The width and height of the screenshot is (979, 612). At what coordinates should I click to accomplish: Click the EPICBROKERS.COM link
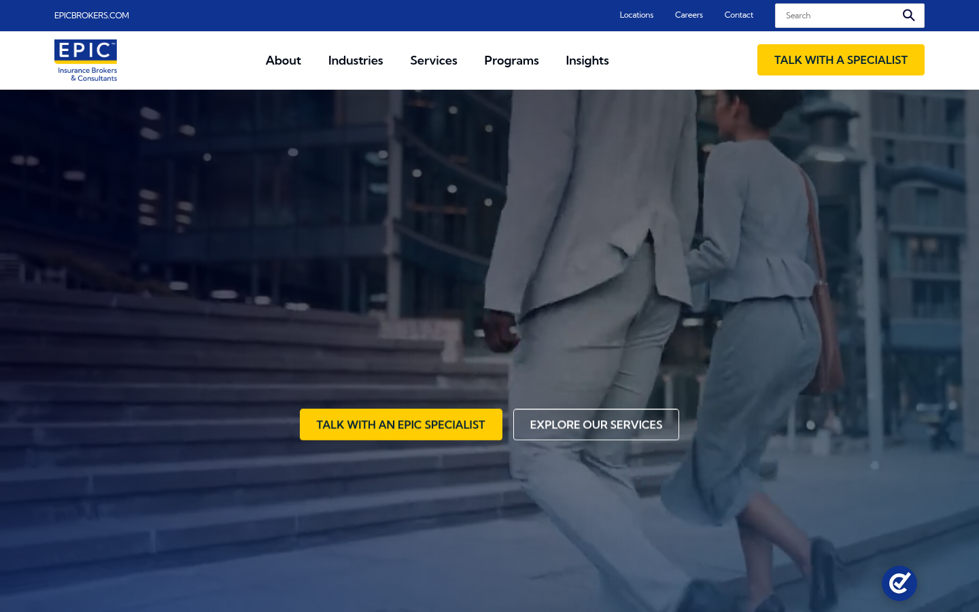[x=92, y=16]
